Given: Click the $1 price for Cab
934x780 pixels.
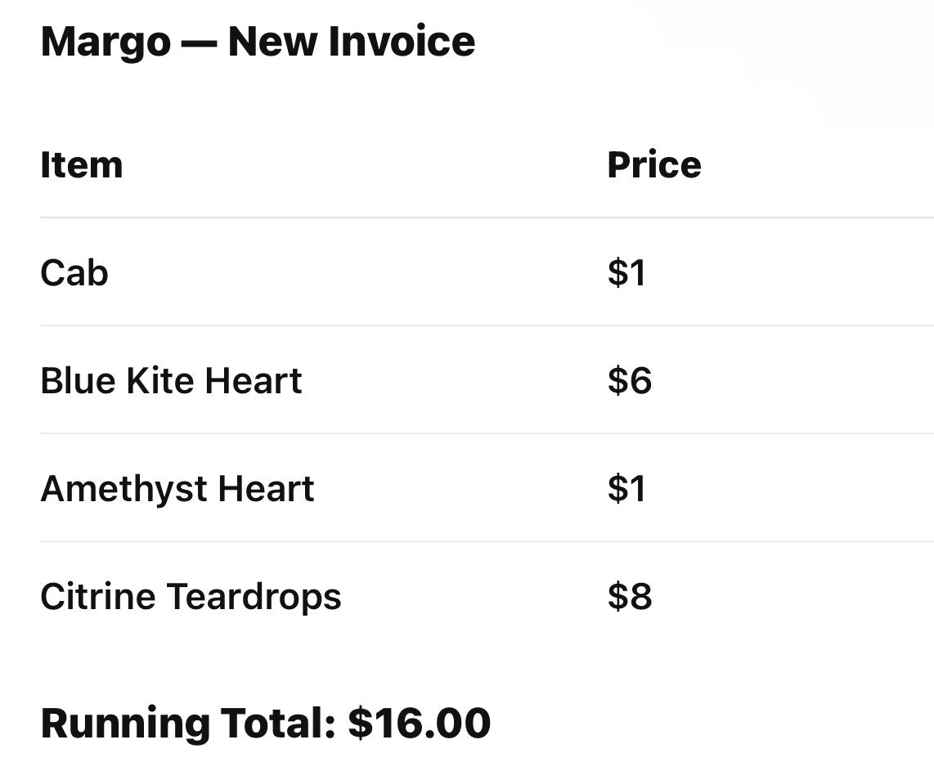Looking at the screenshot, I should (626, 273).
